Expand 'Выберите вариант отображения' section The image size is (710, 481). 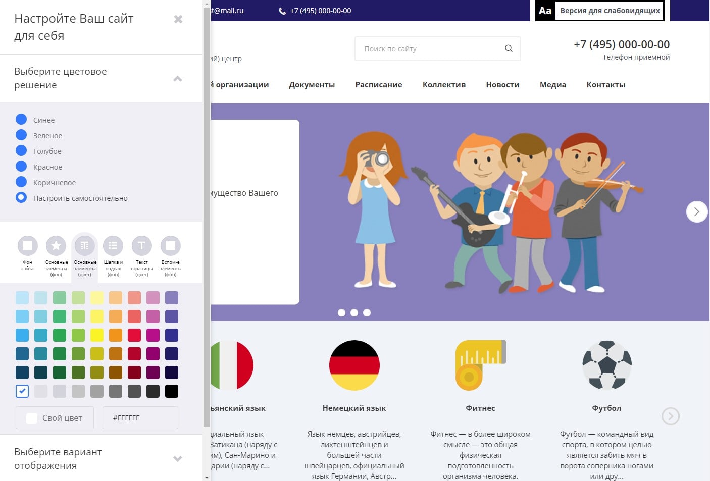(177, 459)
